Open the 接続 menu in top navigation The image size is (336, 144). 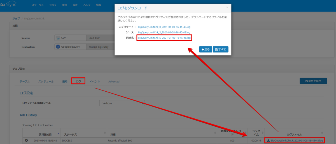click(65, 5)
